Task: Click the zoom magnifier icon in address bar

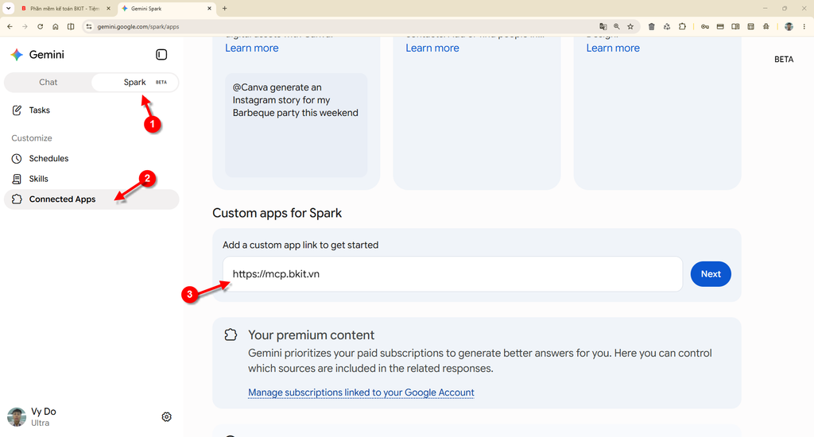Action: (x=617, y=26)
